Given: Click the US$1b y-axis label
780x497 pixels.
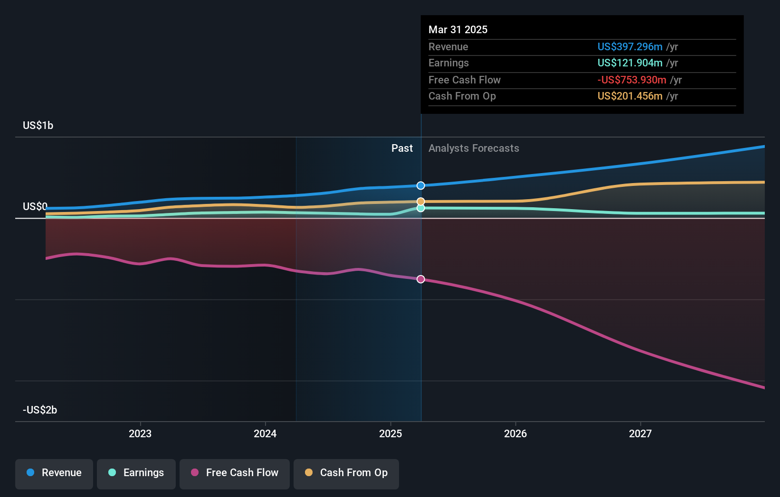Looking at the screenshot, I should coord(38,125).
